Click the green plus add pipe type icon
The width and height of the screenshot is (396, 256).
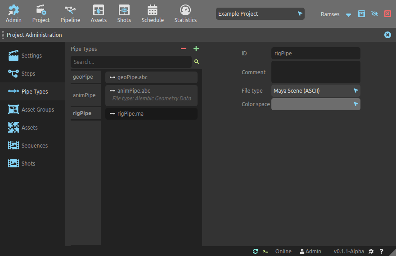click(196, 49)
